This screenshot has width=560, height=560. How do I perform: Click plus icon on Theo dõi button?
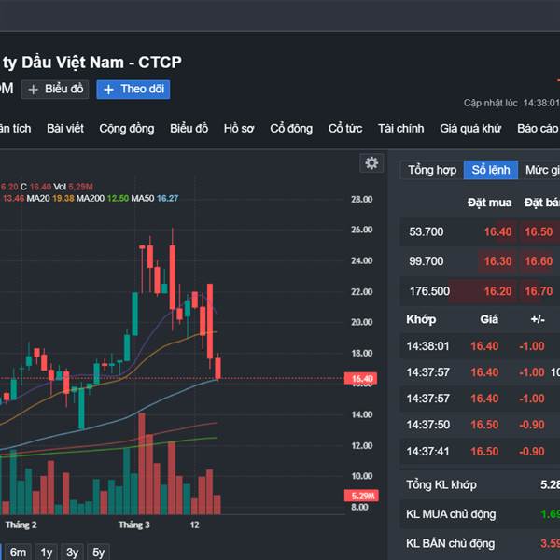point(108,90)
